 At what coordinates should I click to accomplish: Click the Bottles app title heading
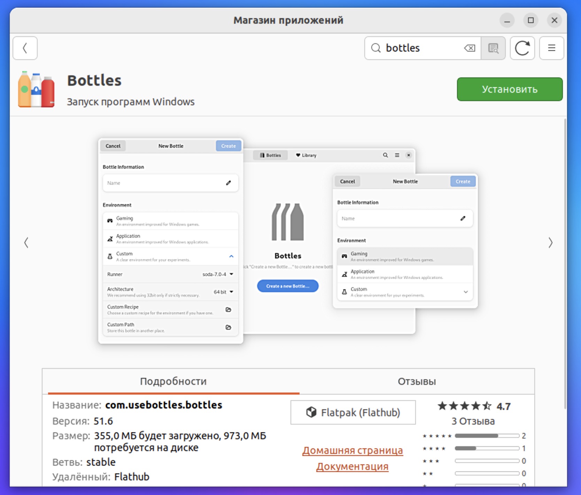tap(94, 81)
